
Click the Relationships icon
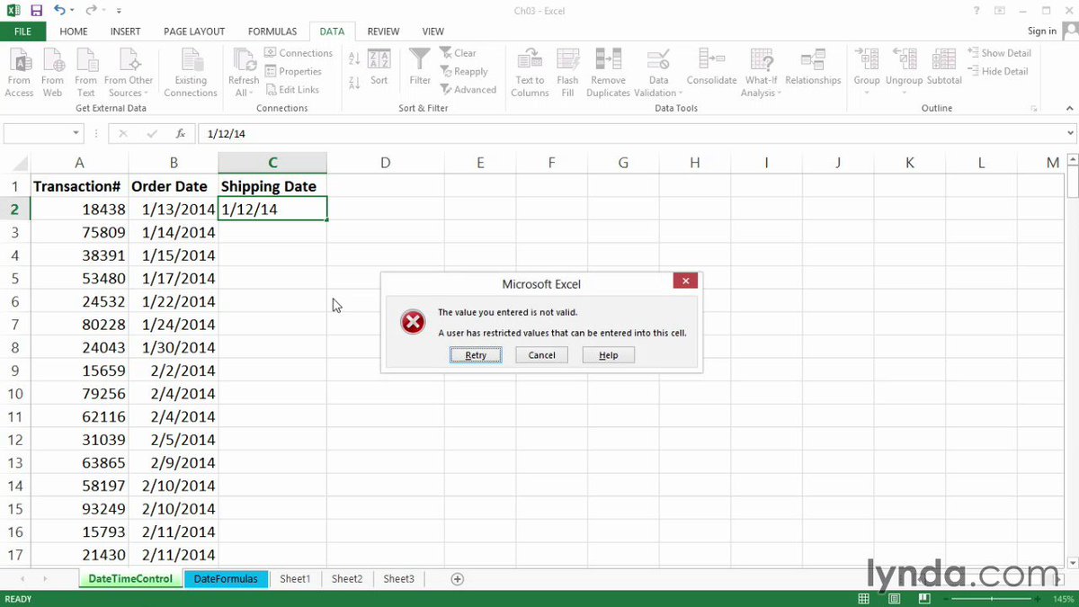tap(813, 67)
